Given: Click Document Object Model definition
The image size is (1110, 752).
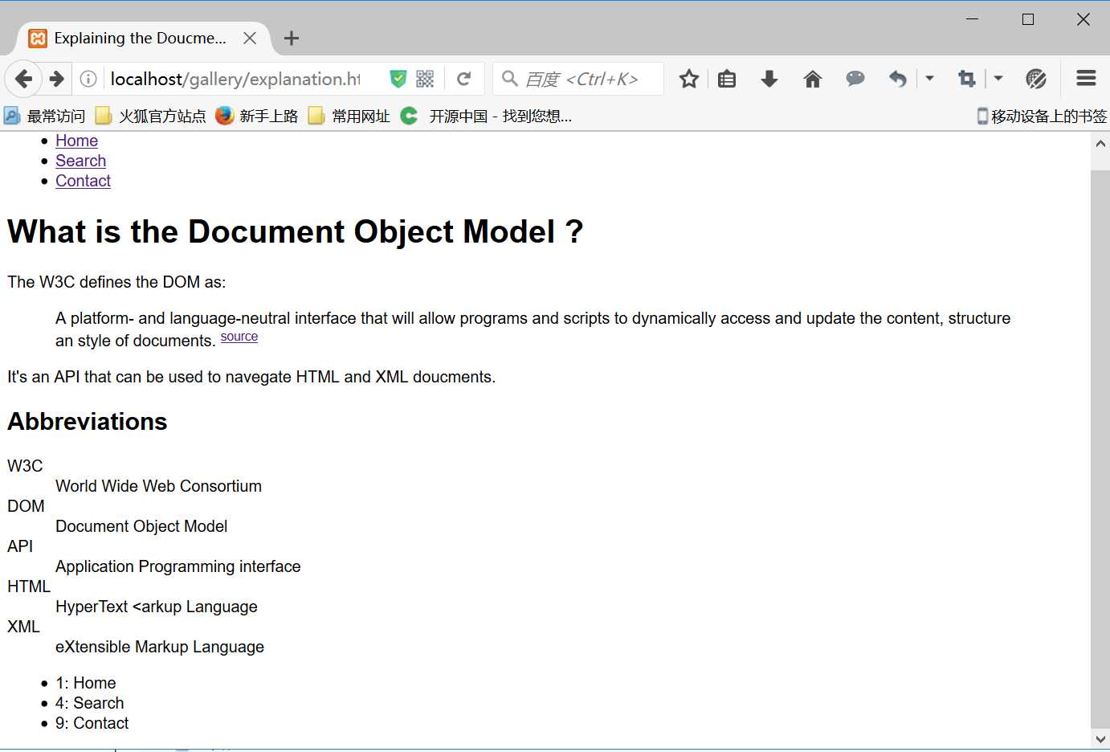Looking at the screenshot, I should (x=141, y=526).
